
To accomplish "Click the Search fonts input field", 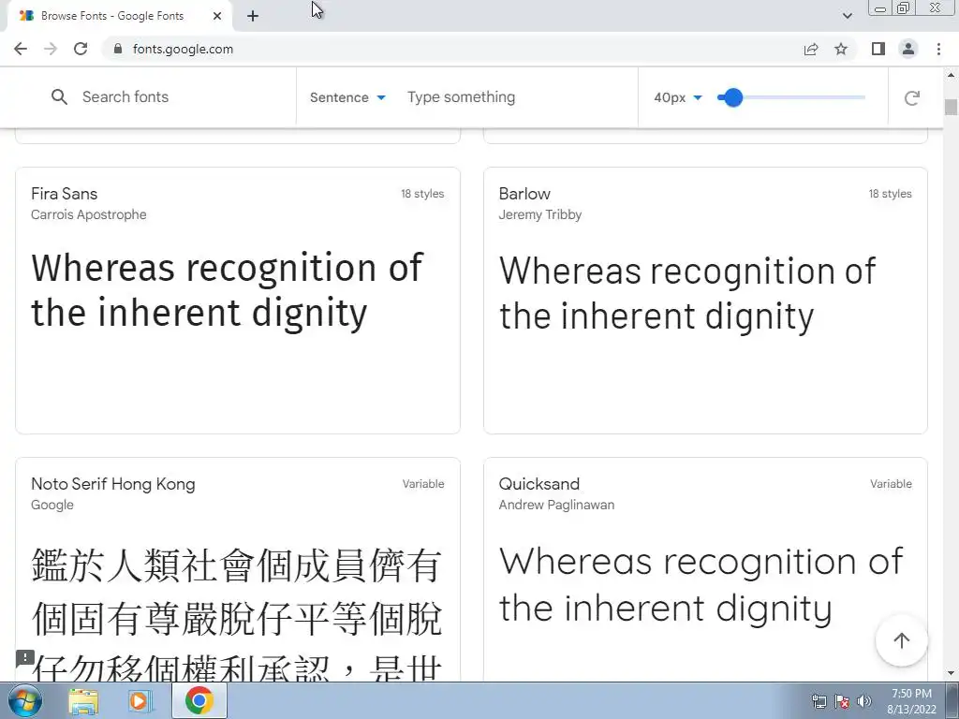I will coord(184,96).
